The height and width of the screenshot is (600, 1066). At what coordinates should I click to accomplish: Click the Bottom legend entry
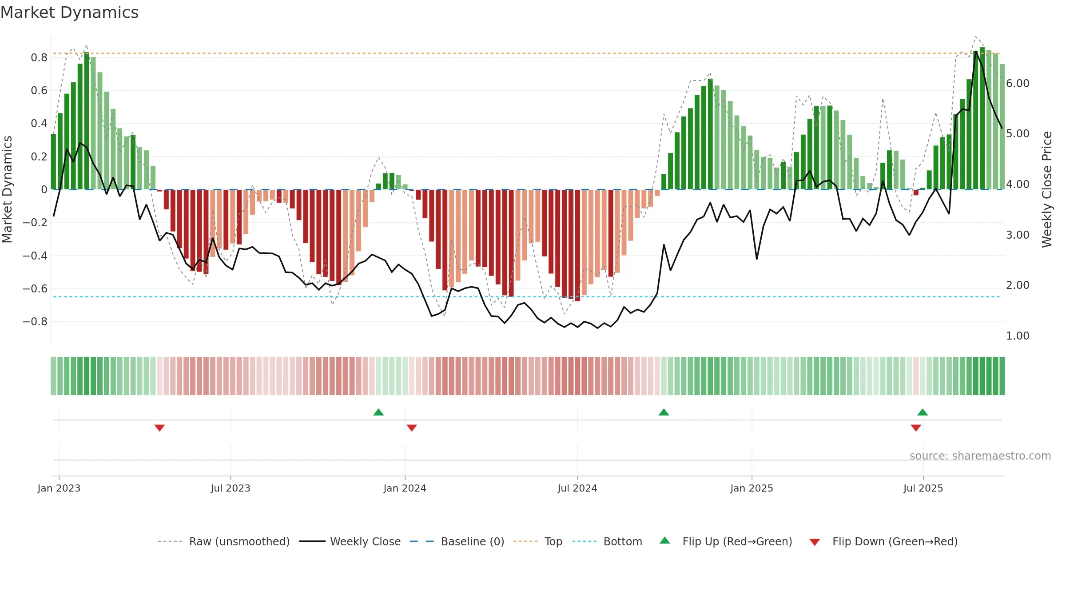tap(607, 541)
